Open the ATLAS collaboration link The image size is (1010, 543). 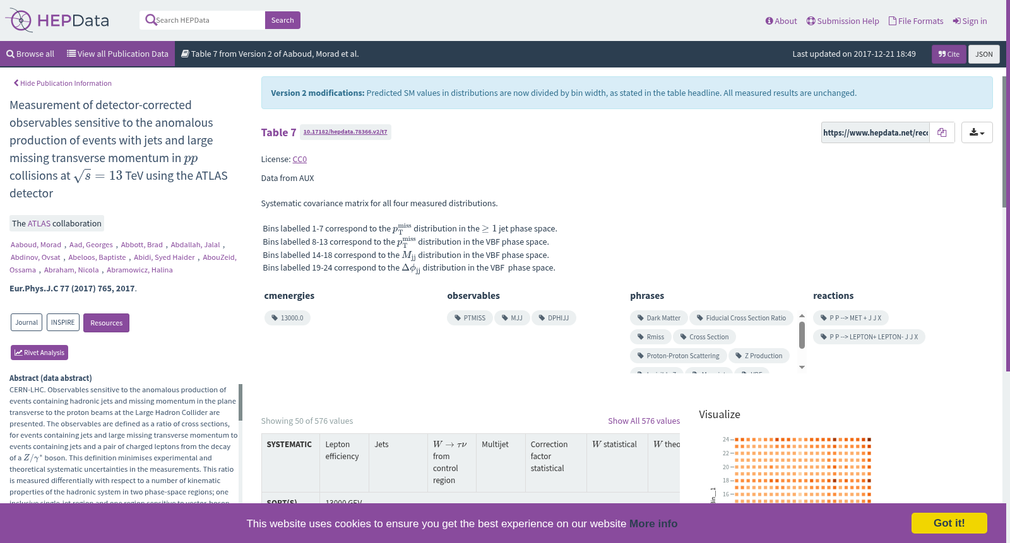pyautogui.click(x=39, y=223)
